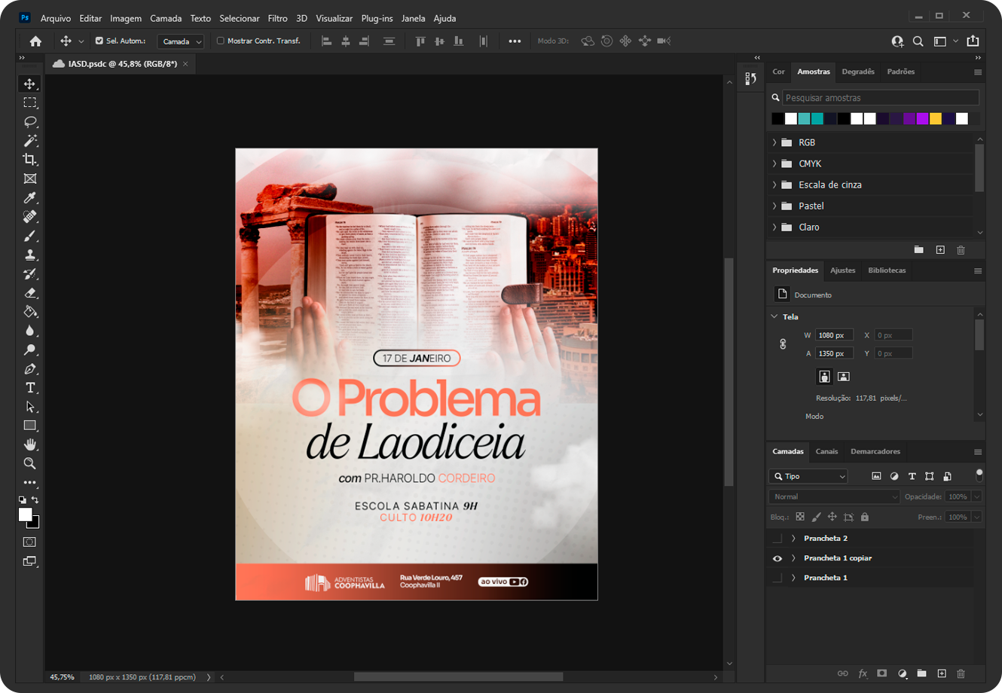Open the Degradês tab
This screenshot has height=693, width=1002.
pyautogui.click(x=858, y=72)
